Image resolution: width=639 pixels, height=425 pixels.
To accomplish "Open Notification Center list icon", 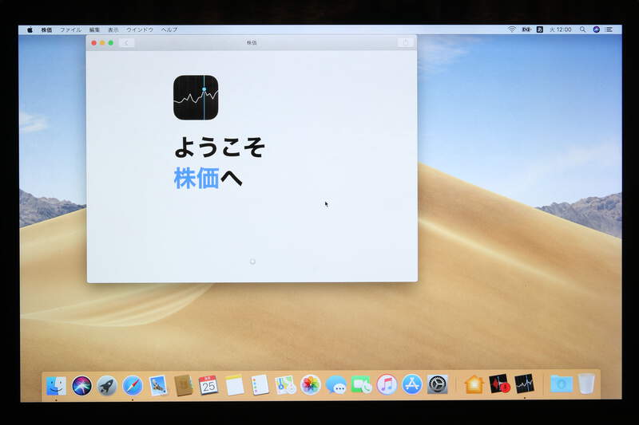I will (609, 30).
